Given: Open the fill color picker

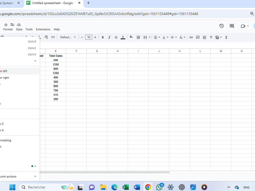Looking at the screenshot, I should [131, 37].
